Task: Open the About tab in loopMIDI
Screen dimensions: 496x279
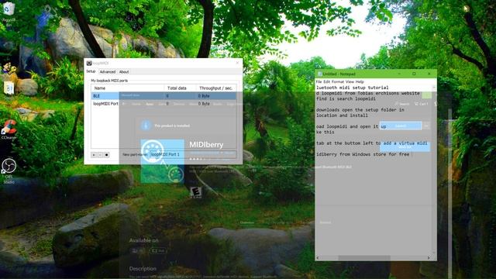Action: click(x=124, y=72)
